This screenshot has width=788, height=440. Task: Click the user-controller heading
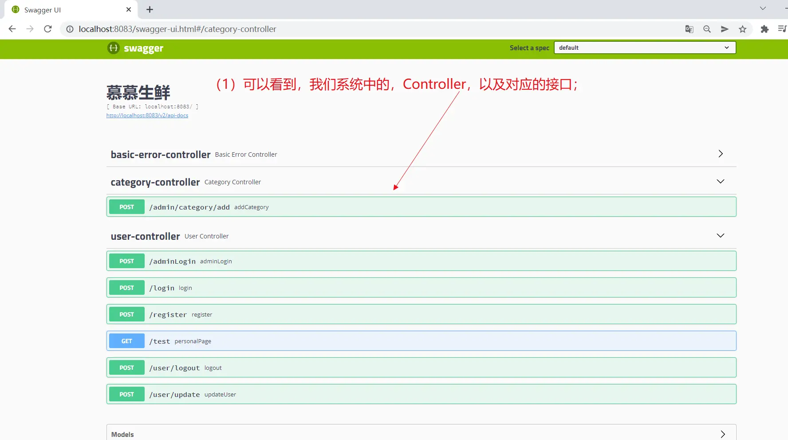click(x=146, y=236)
